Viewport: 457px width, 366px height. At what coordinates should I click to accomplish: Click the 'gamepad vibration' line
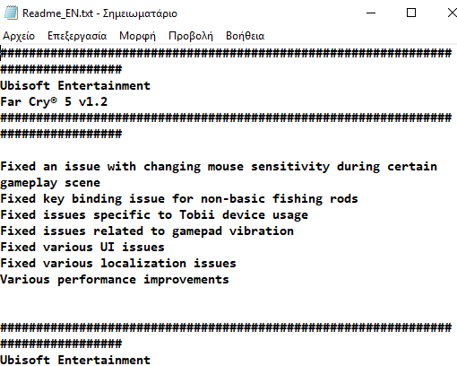coord(147,231)
